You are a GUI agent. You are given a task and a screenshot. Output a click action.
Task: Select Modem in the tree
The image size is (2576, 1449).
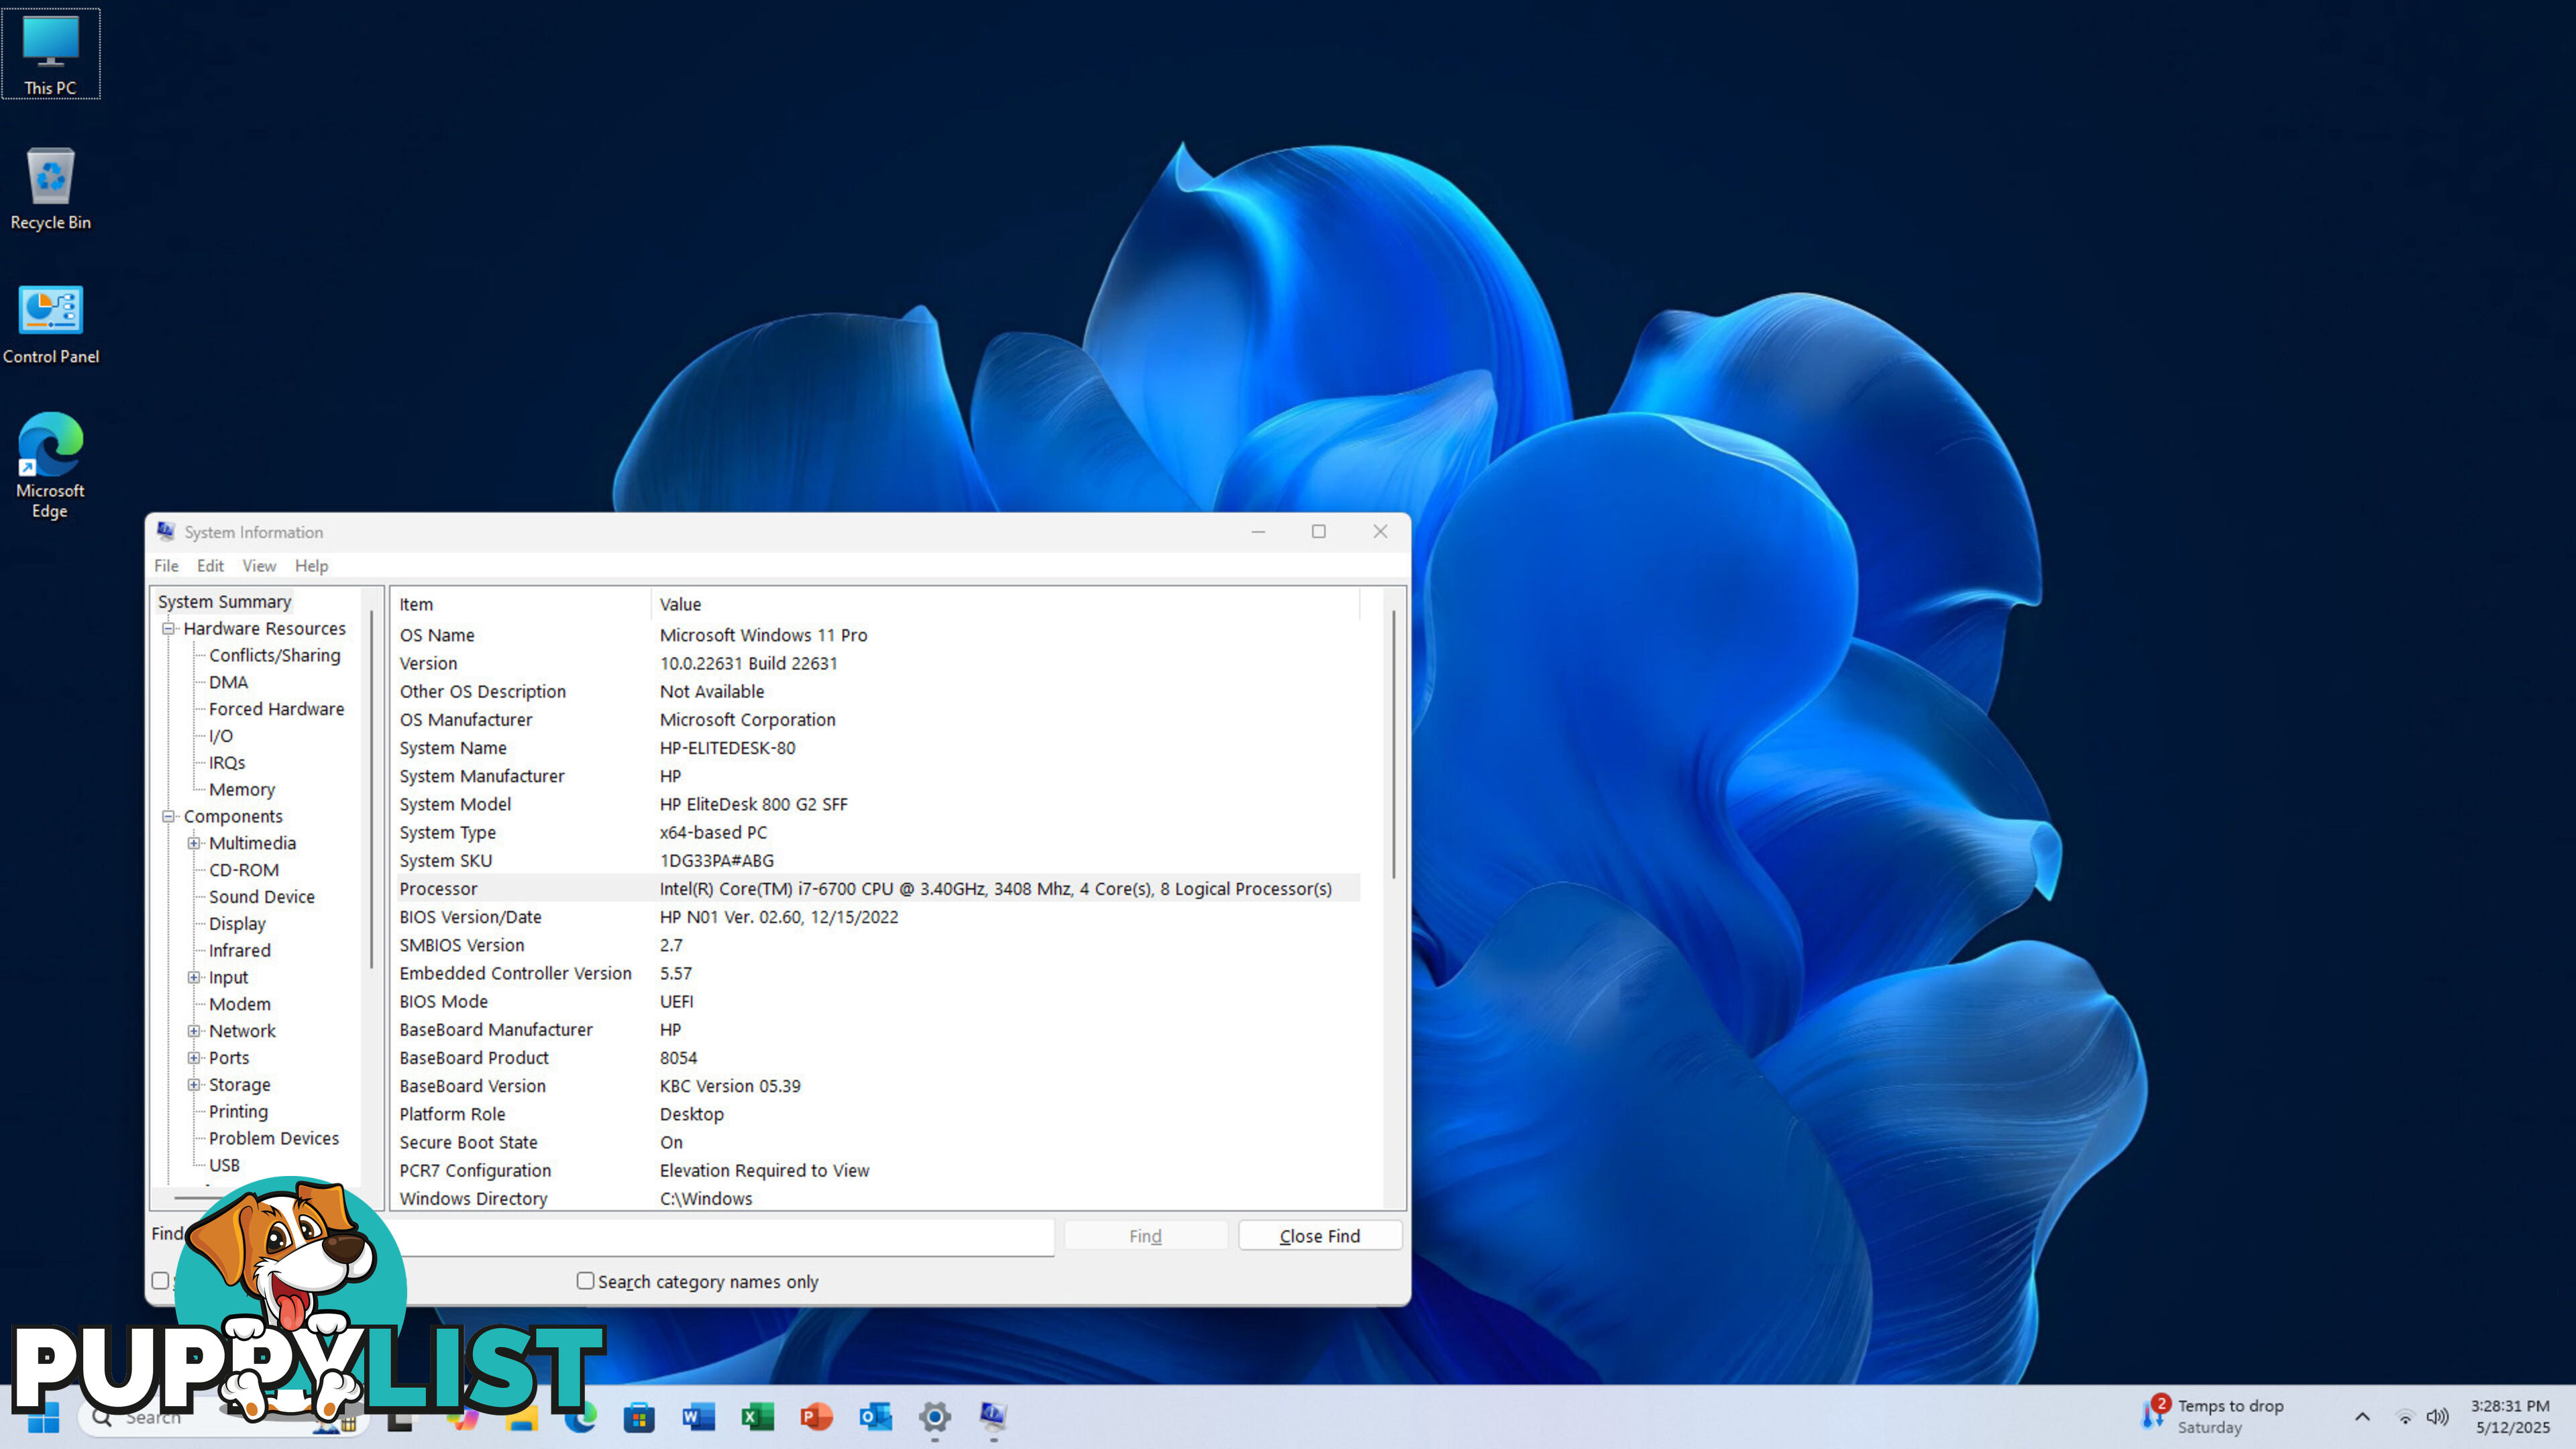[x=239, y=1005]
